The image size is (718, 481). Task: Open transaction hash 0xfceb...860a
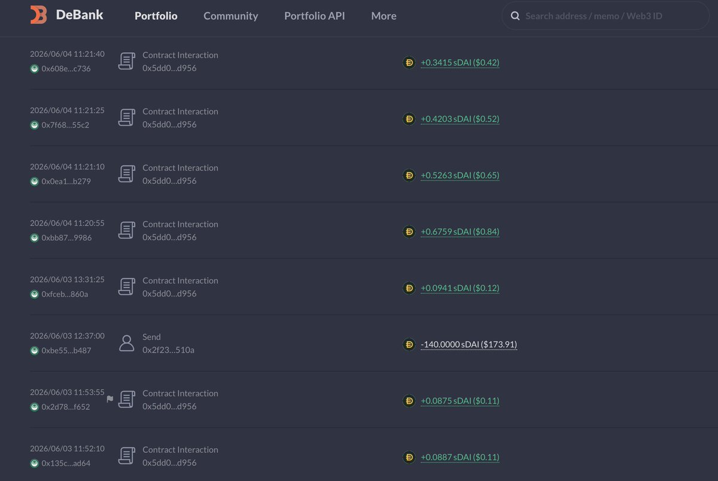click(x=65, y=294)
